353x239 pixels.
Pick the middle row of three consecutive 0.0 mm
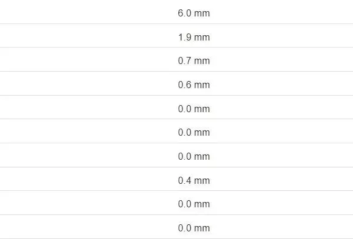point(88,133)
